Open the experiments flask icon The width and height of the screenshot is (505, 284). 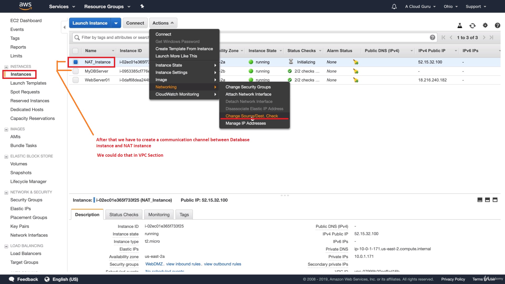pos(460,26)
